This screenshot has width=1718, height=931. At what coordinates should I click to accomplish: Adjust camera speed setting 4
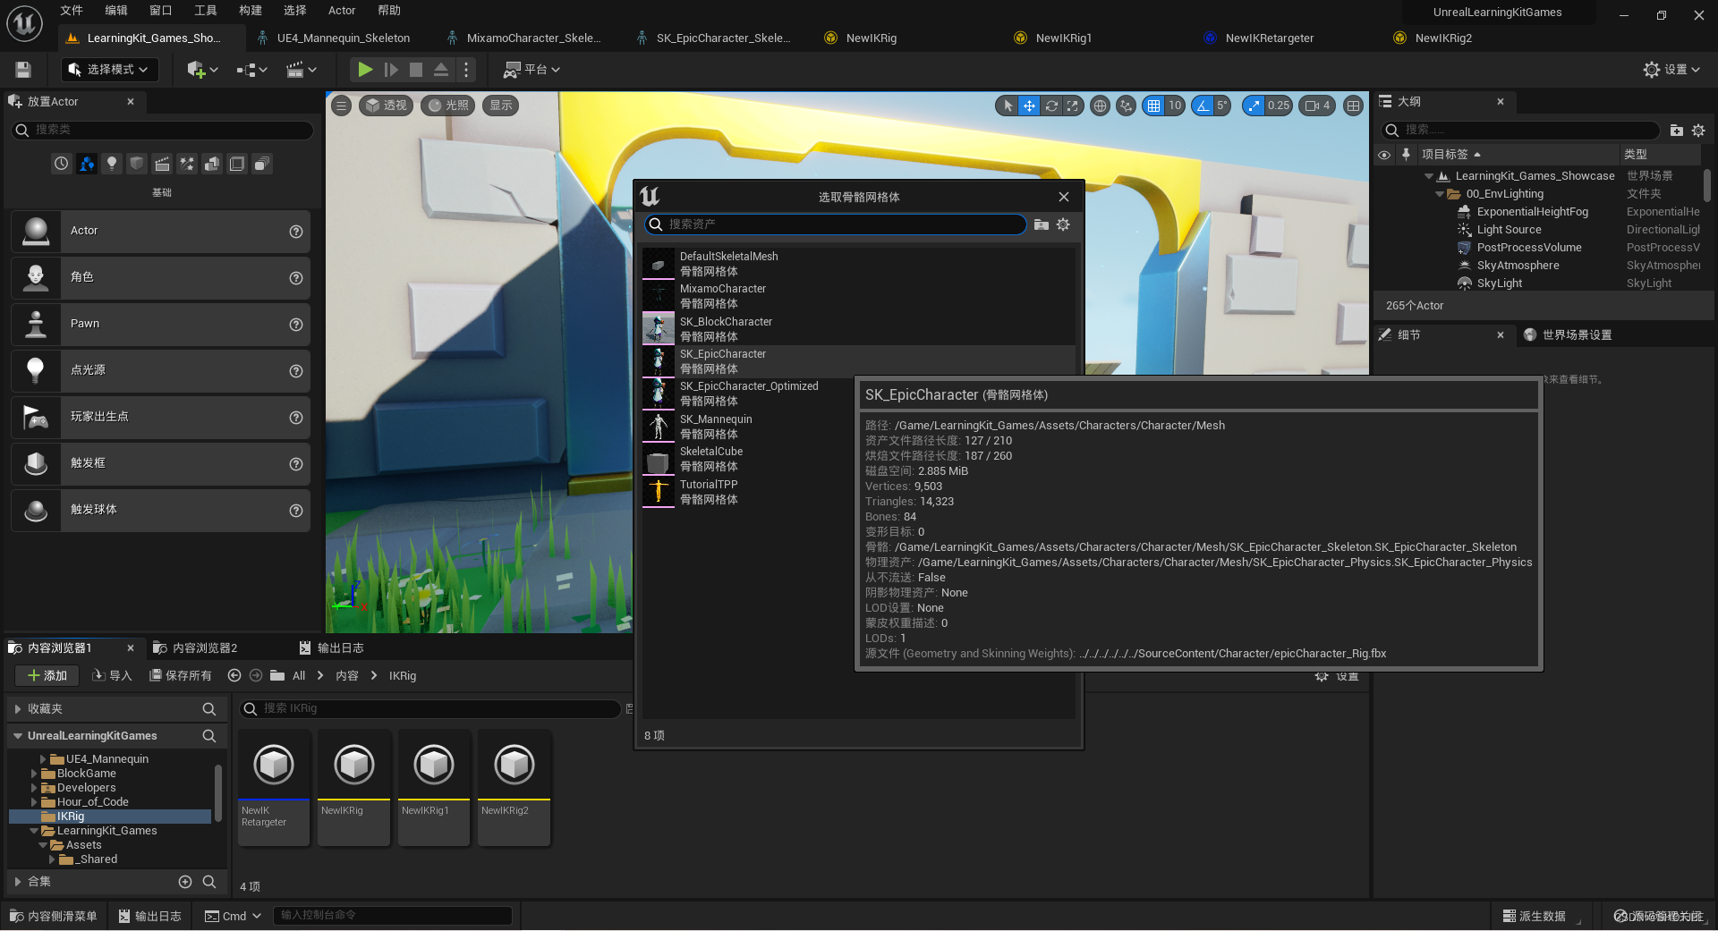(x=1318, y=106)
